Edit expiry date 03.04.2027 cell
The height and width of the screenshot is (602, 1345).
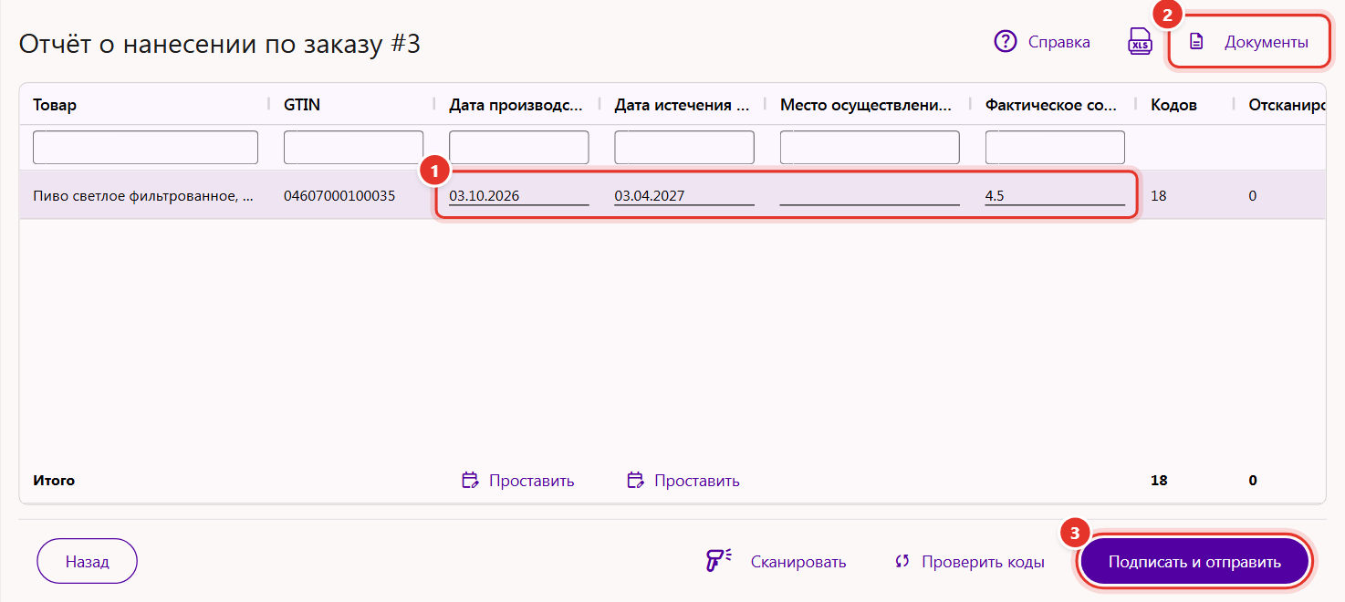click(x=684, y=195)
